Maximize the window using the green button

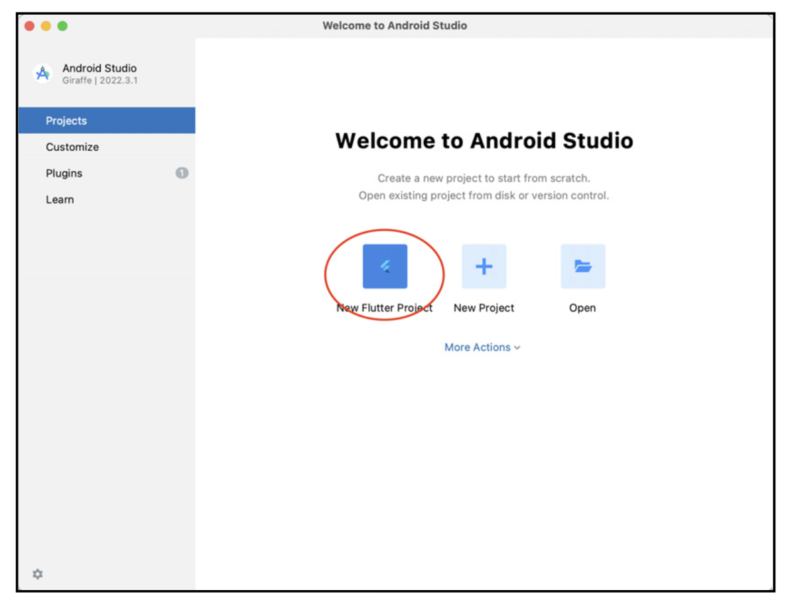click(x=62, y=26)
